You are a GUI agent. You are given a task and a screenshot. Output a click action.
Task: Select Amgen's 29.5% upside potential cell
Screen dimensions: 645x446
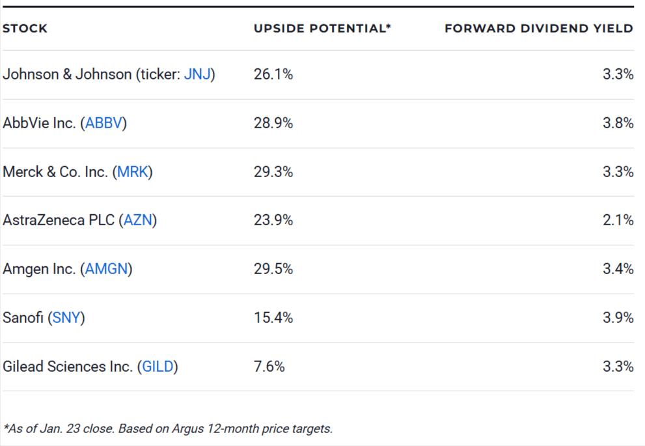(273, 269)
